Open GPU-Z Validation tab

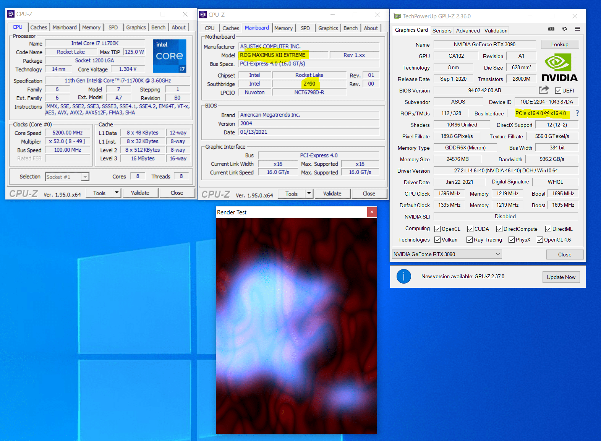[496, 31]
